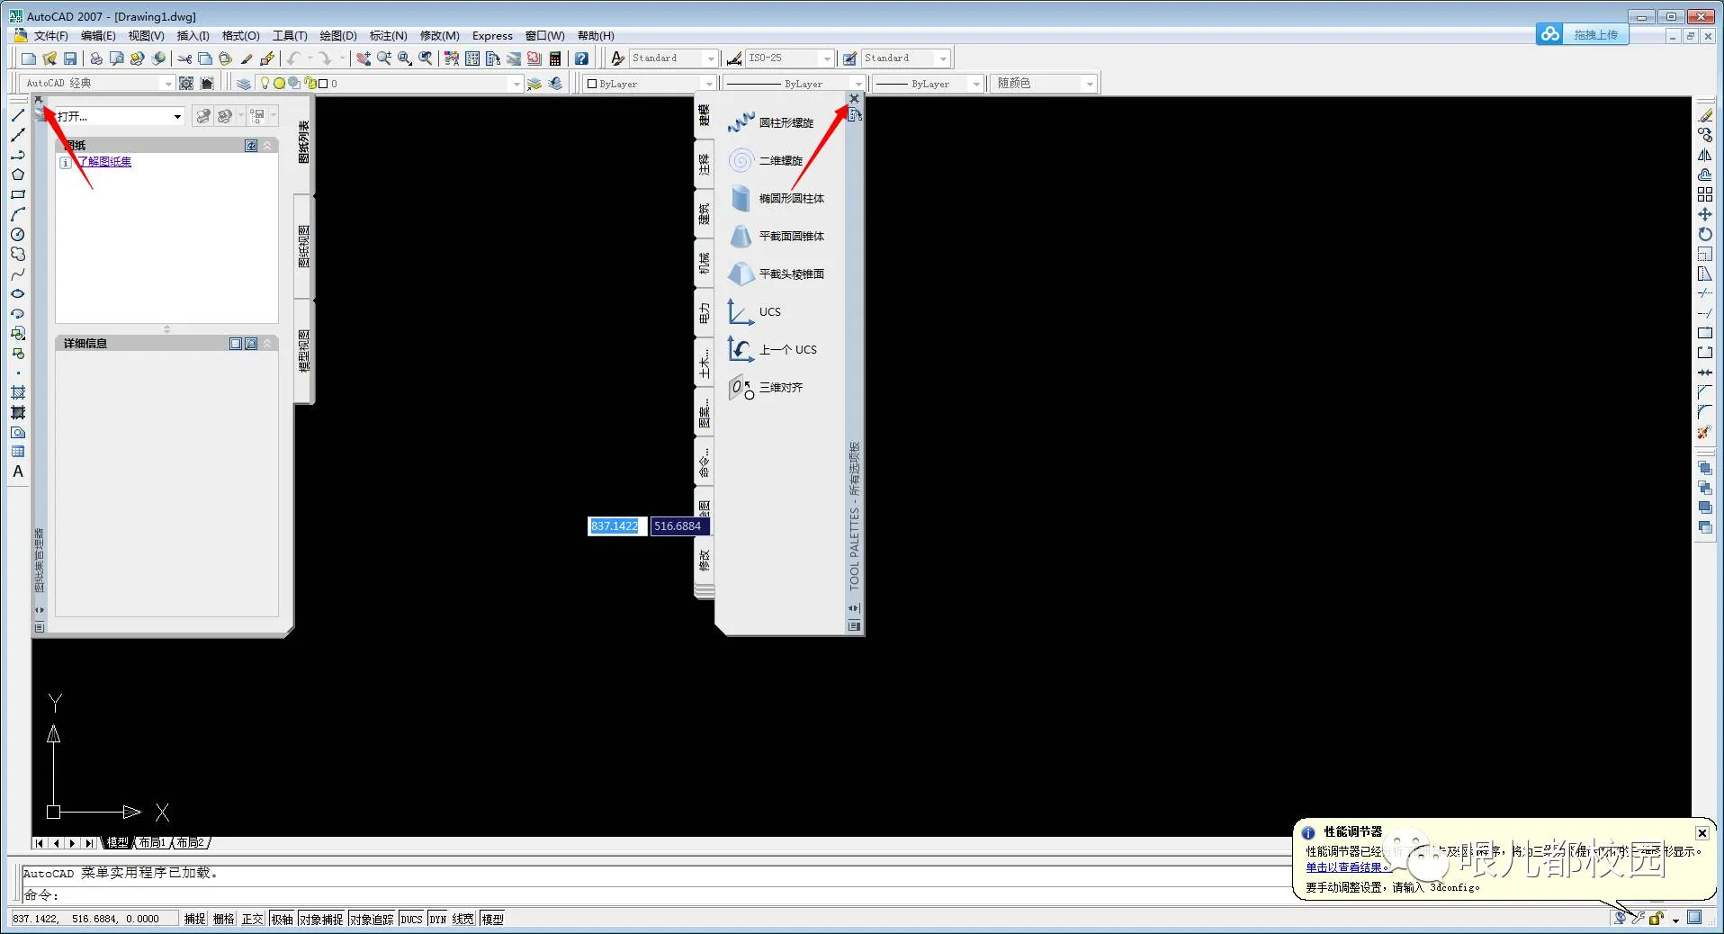Click the Pan realtime hand icon
This screenshot has width=1724, height=934.
point(364,58)
